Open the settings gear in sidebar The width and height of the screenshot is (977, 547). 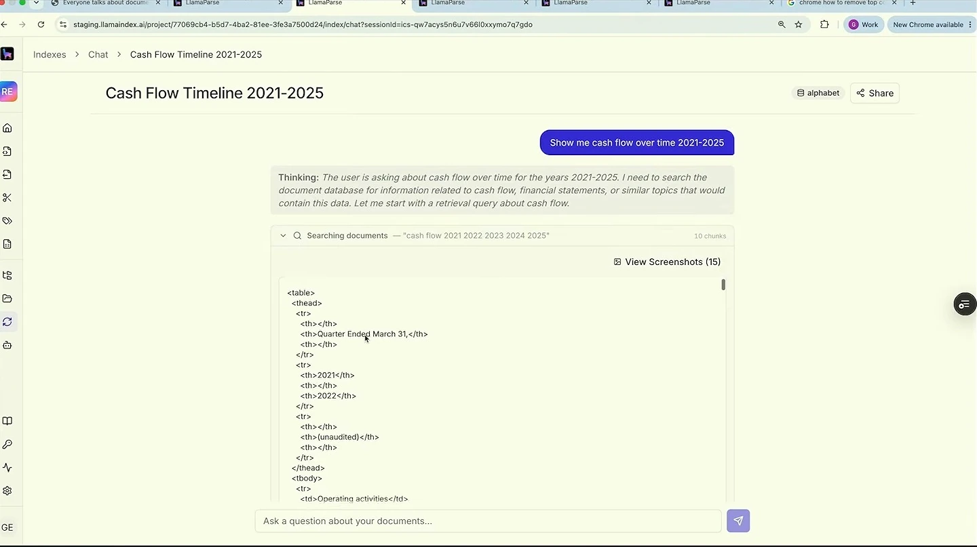tap(7, 491)
